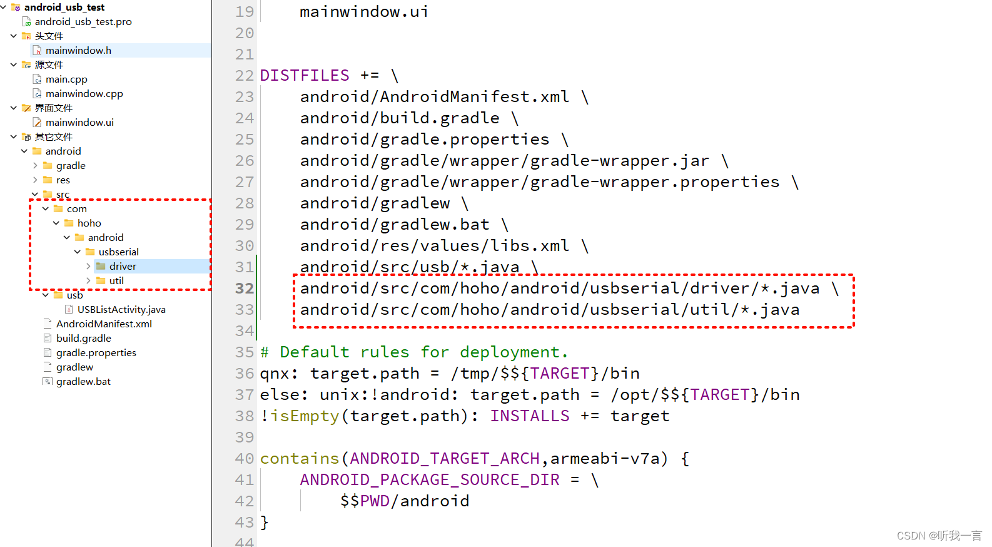Click the usbserial folder icon
This screenshot has width=992, height=547.
coord(90,252)
